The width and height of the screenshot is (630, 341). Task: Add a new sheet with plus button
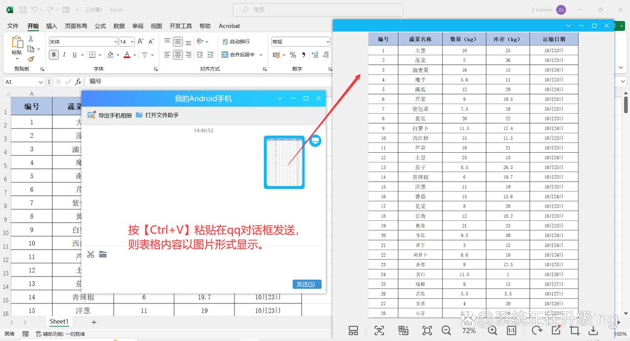(94, 322)
